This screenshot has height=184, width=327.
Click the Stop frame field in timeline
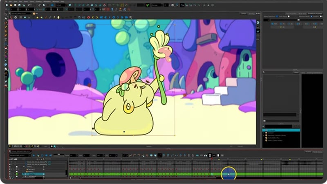[x=100, y=155]
